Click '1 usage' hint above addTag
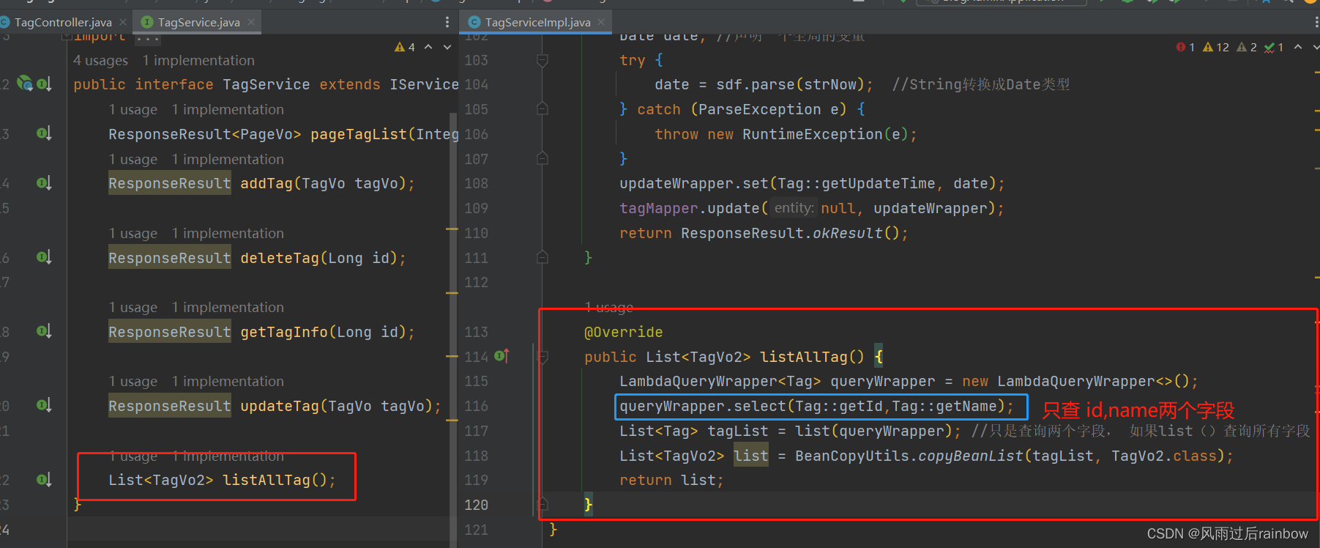 point(133,159)
